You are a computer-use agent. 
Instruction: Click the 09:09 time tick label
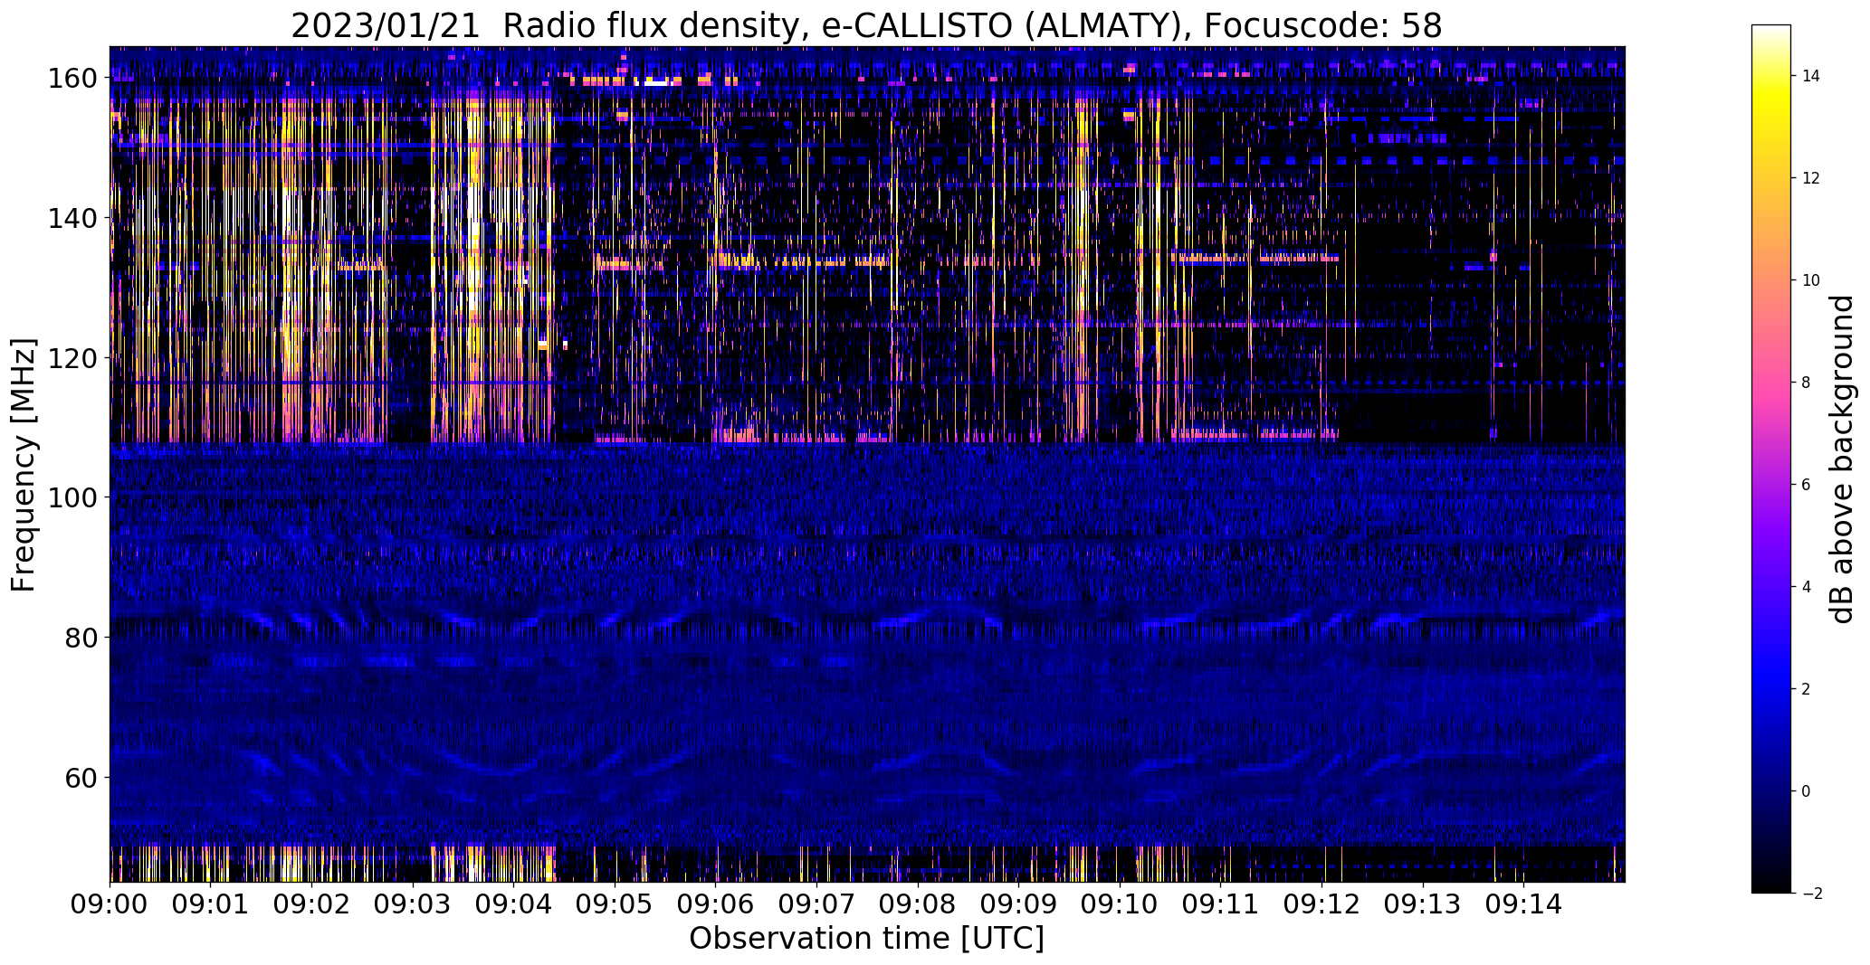(1019, 904)
